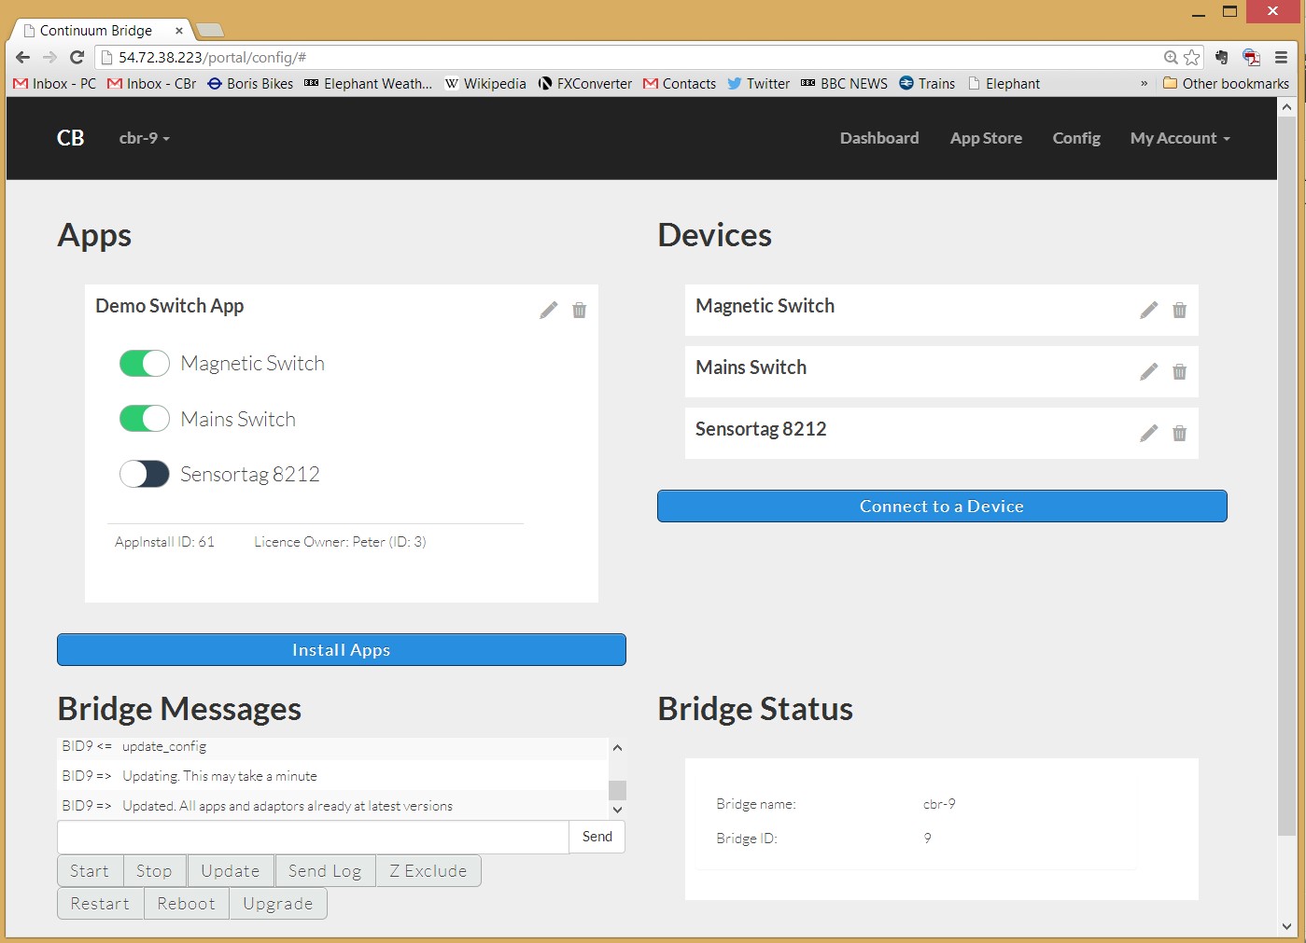Enable Sensortag 8212 toggle in Demo Switch App
Screen dimensions: 1306x943
[x=145, y=474]
